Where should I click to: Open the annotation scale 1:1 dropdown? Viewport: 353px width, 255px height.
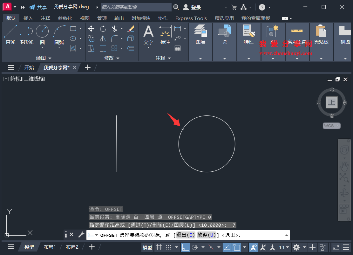coord(284,247)
